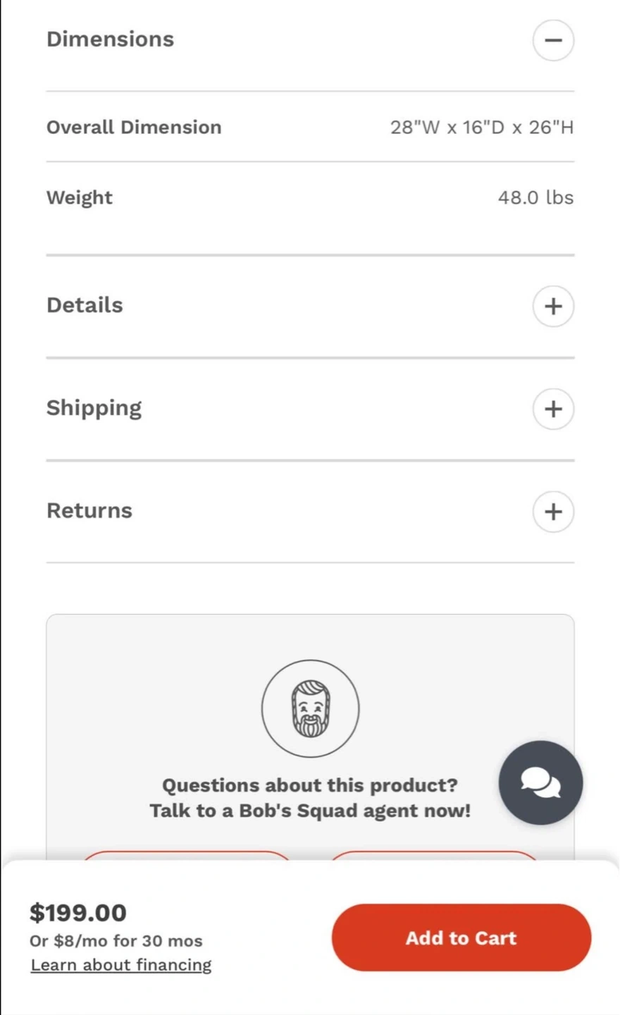
Task: Click the $8/mo for 30 mos text
Action: pyautogui.click(x=116, y=941)
